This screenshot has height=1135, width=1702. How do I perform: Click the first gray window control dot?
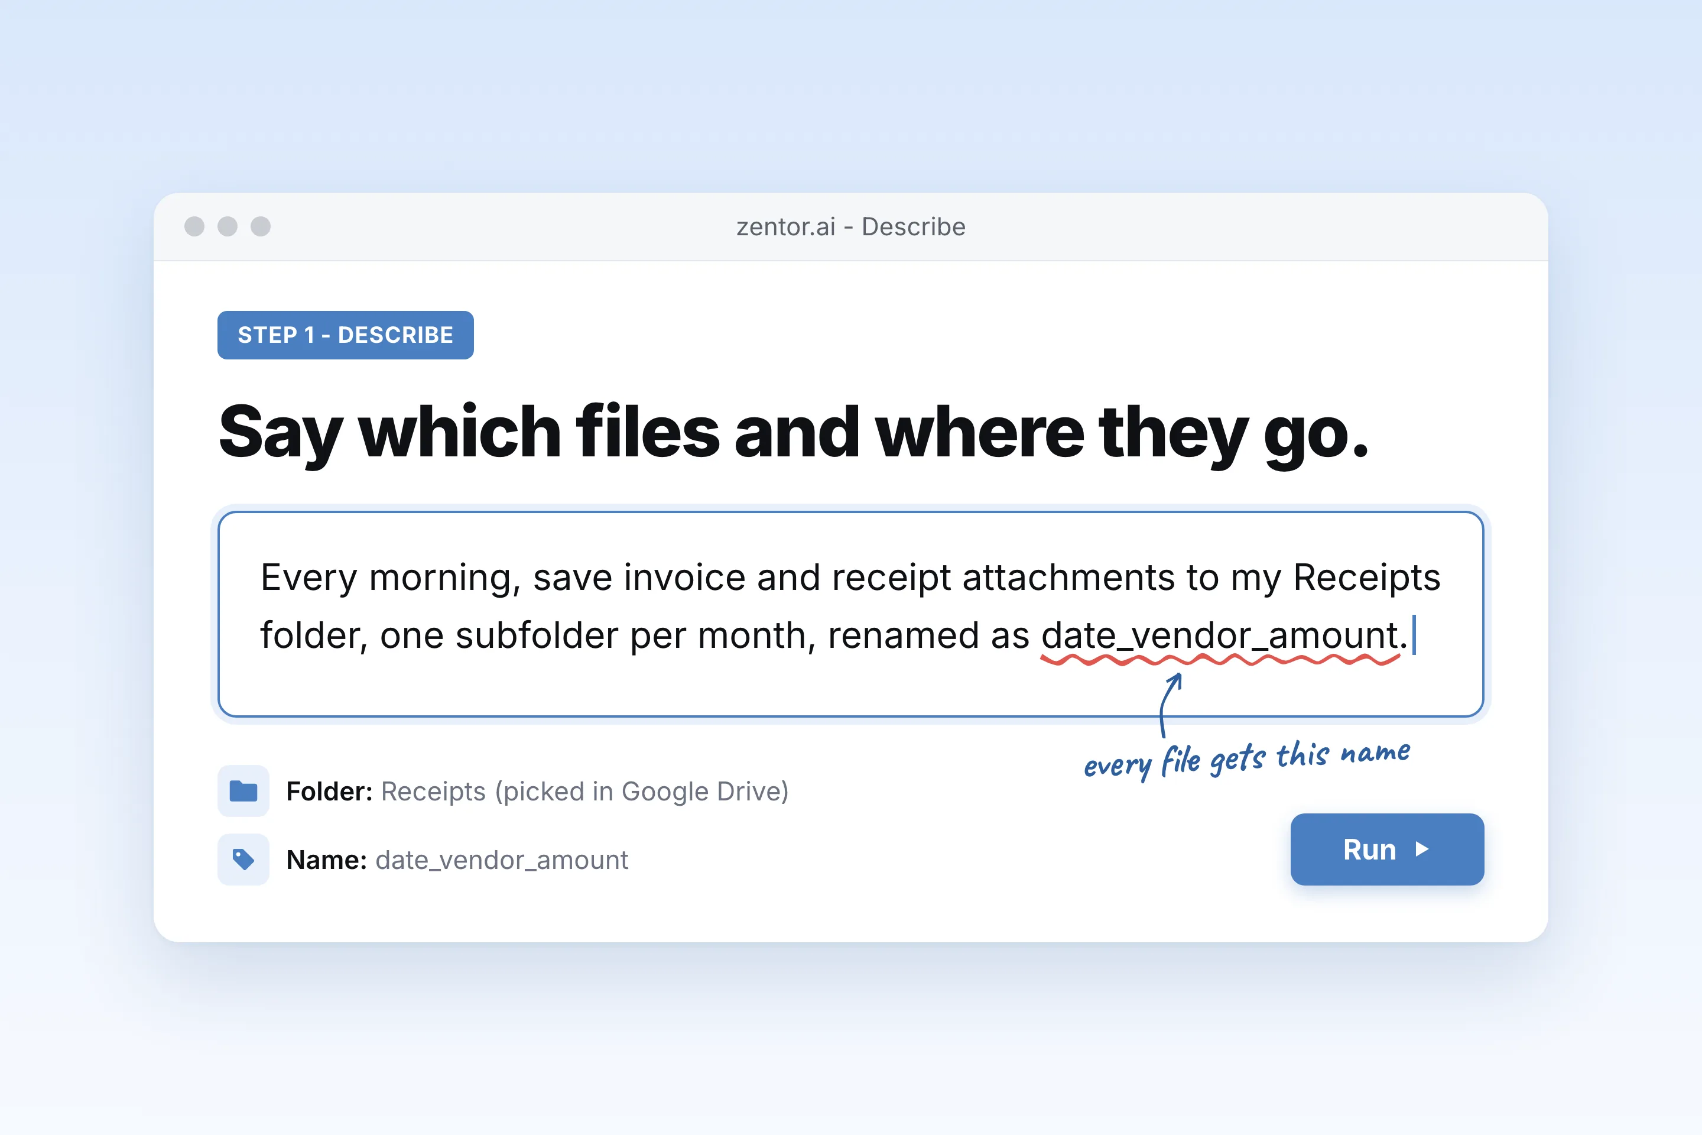click(194, 226)
